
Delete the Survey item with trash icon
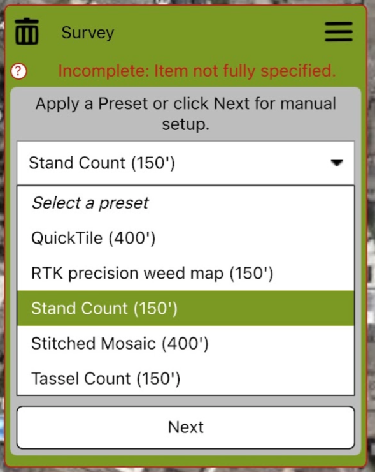point(27,32)
